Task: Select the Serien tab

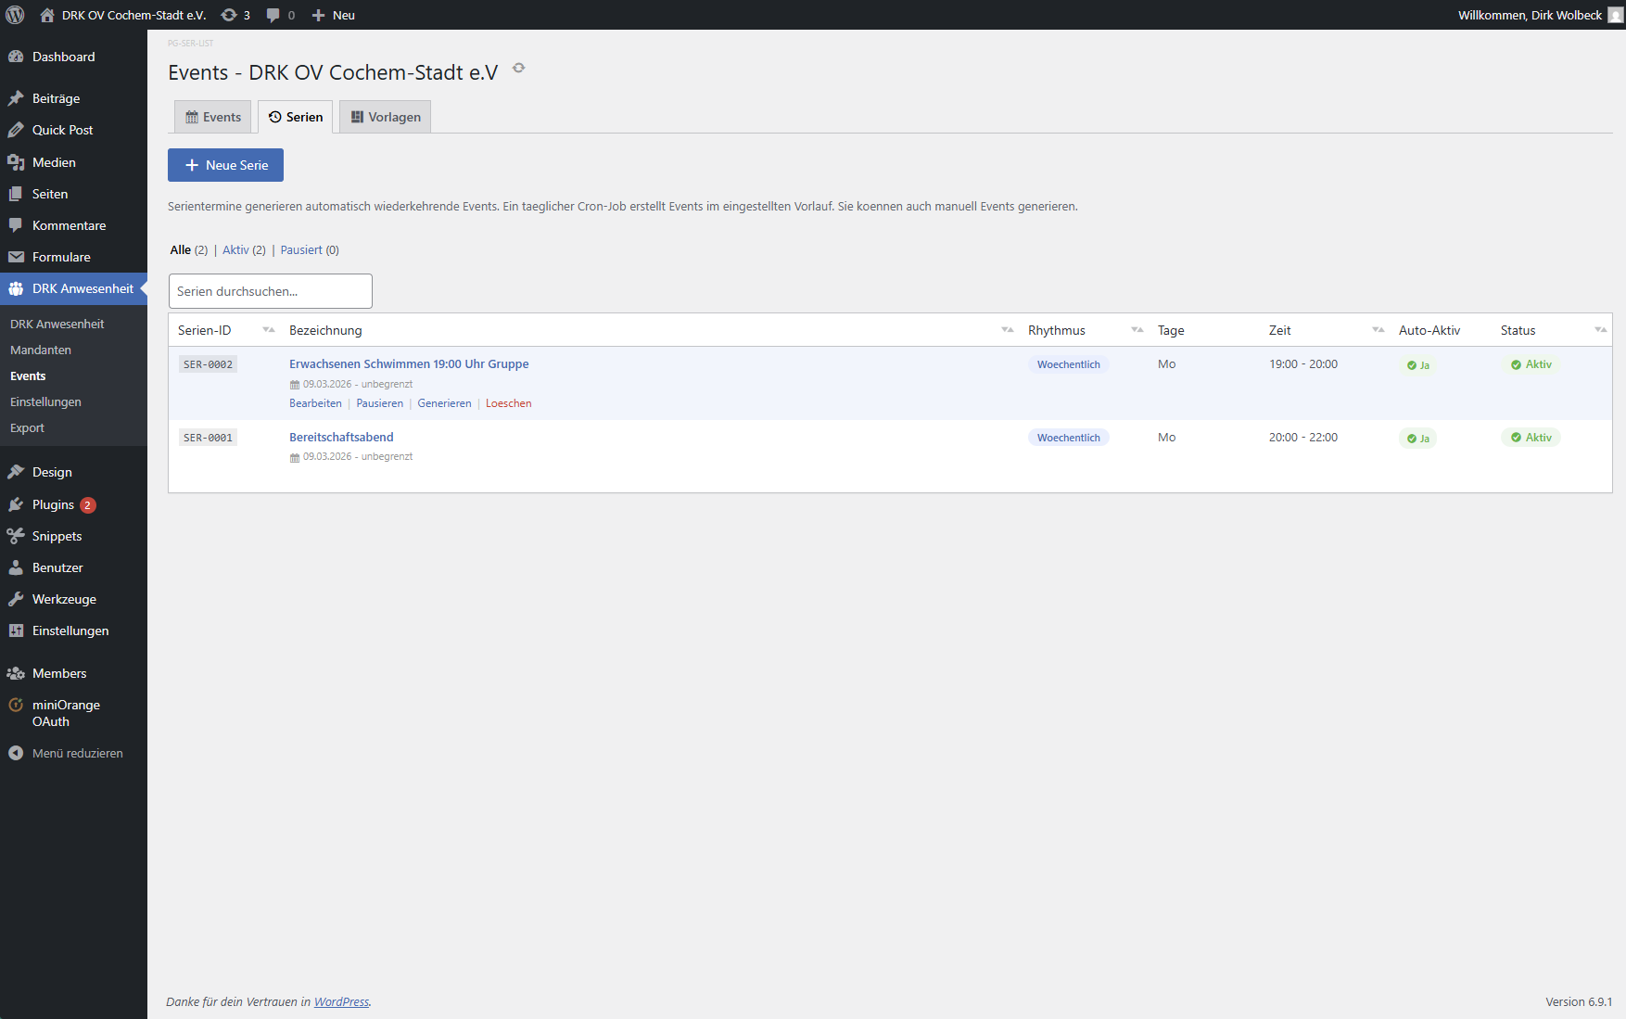Action: click(x=295, y=117)
